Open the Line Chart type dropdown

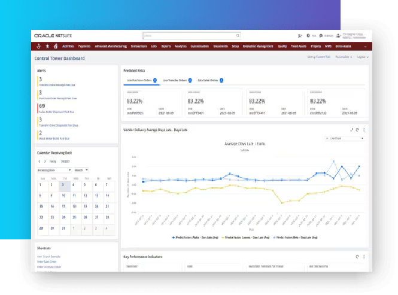point(346,138)
